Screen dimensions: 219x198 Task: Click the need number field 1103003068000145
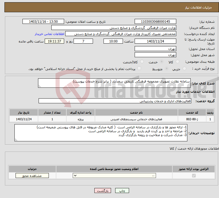pos(155,21)
